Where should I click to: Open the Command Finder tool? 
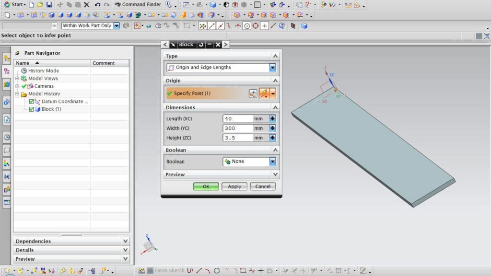[138, 5]
